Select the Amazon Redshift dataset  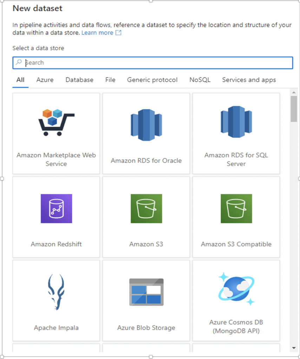56,217
